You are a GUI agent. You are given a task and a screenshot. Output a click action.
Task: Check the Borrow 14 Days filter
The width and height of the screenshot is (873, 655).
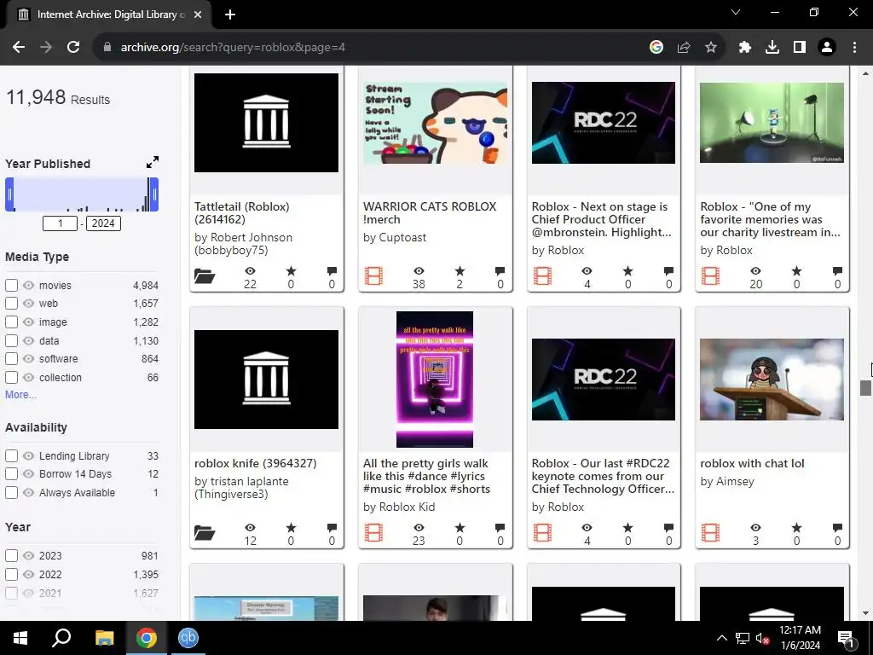click(x=11, y=474)
